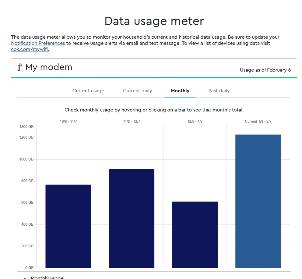
Task: Visit the cox.com/mywifi link
Action: (30, 49)
